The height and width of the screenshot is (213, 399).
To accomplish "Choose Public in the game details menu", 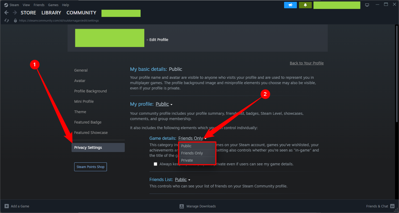I will pos(197,146).
